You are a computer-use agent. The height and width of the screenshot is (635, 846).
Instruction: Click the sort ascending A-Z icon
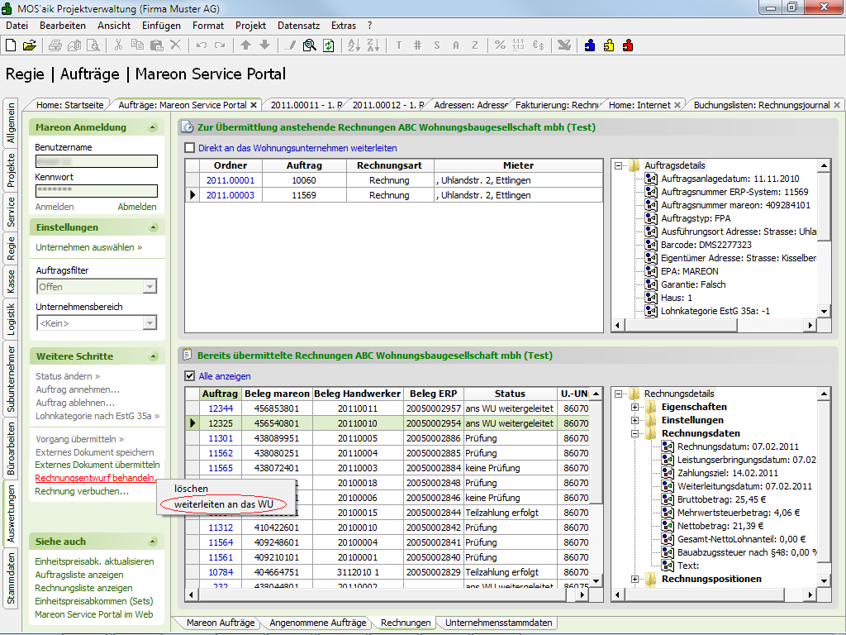click(x=354, y=46)
